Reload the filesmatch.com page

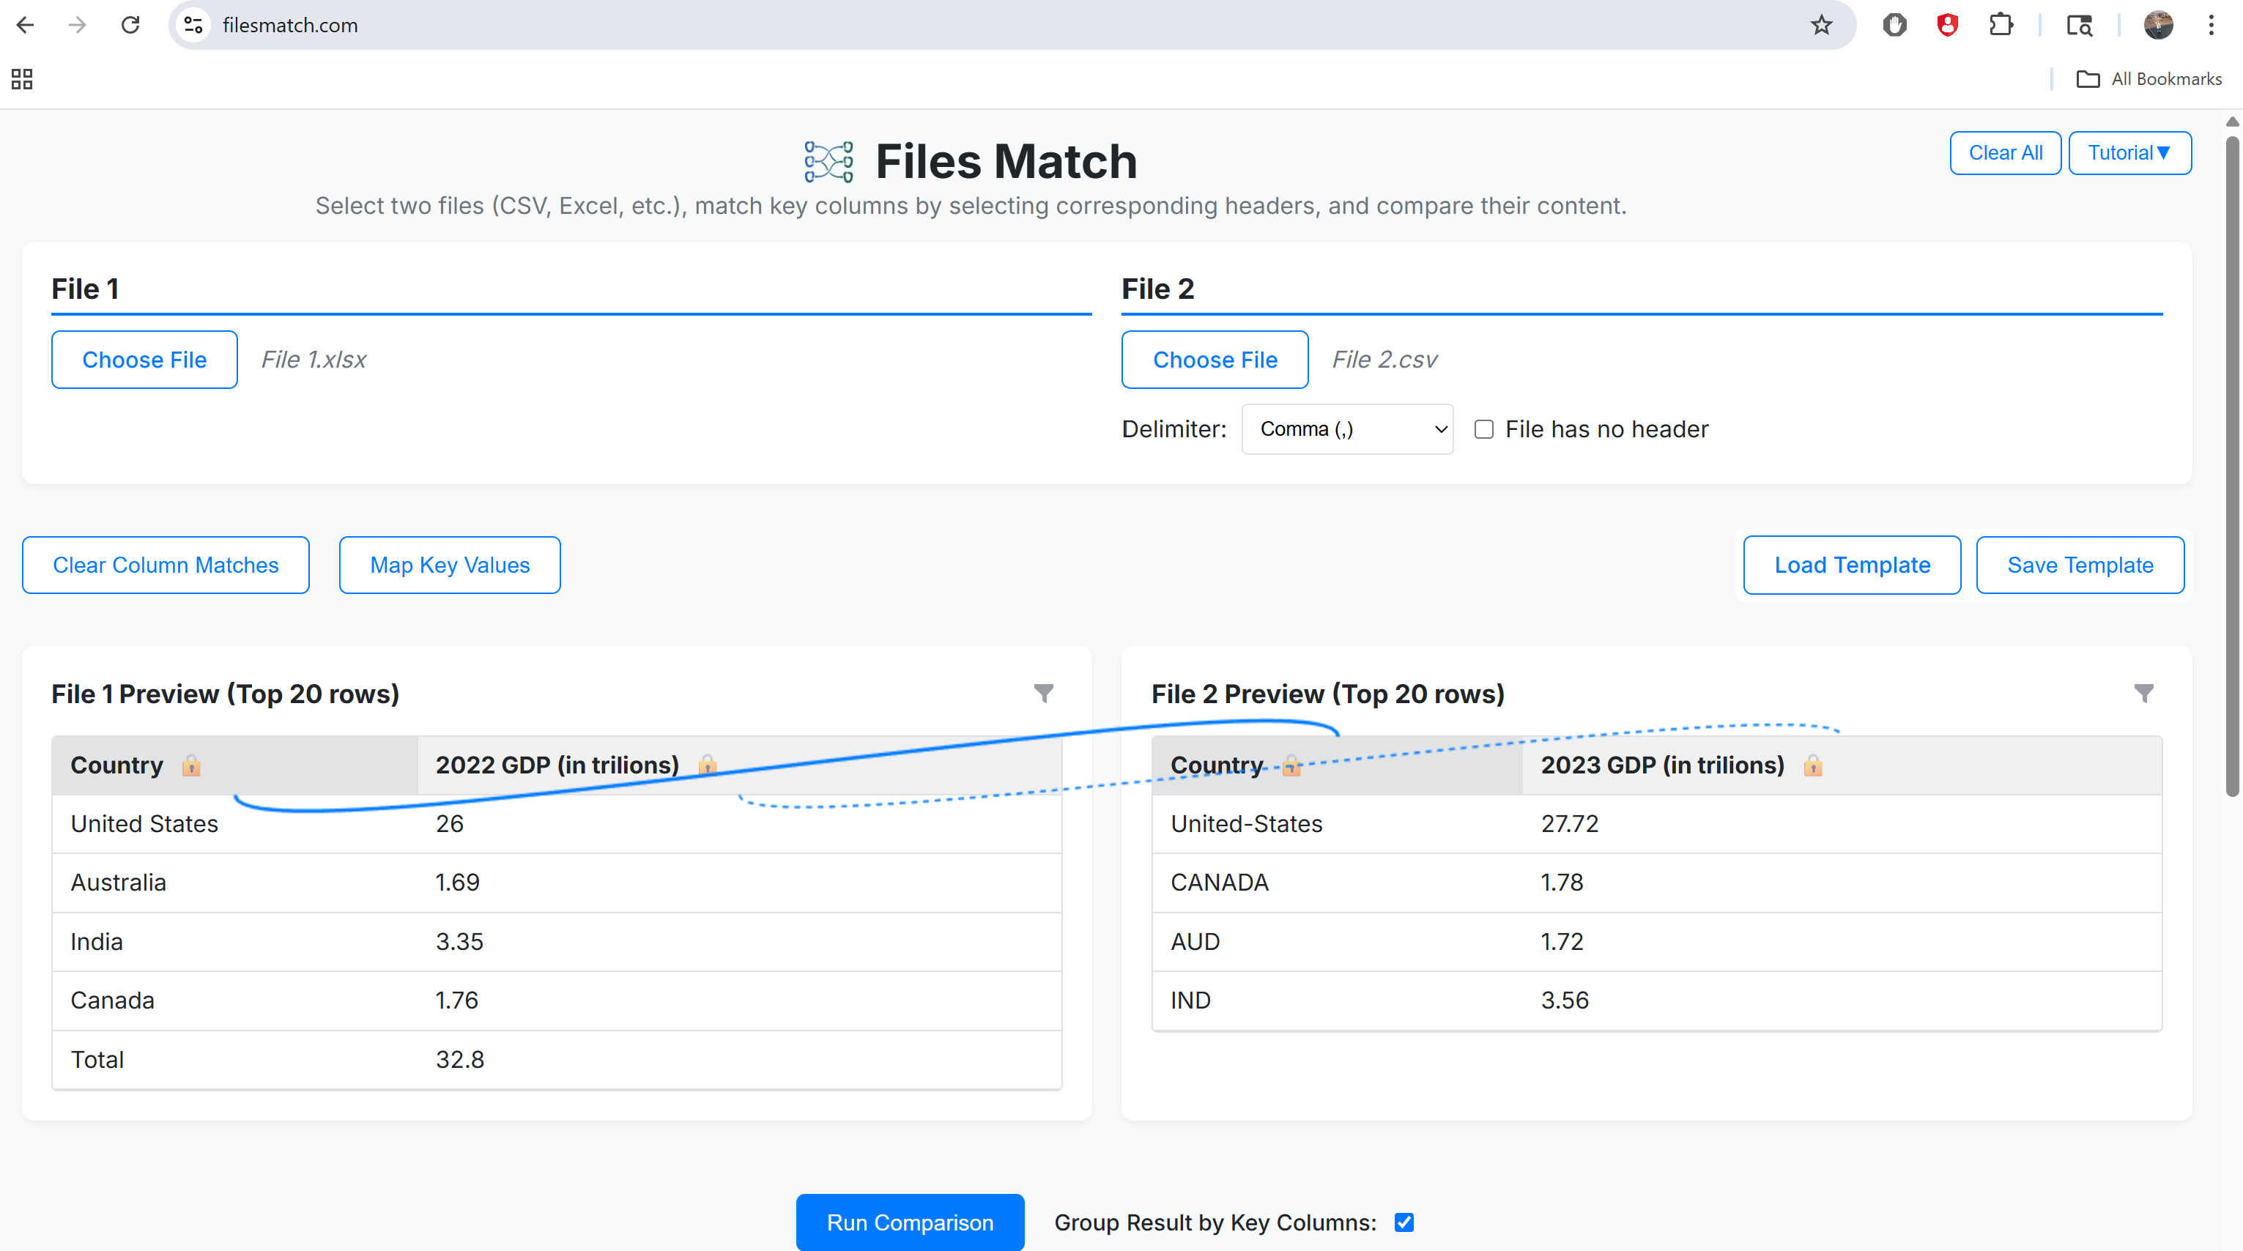click(130, 25)
